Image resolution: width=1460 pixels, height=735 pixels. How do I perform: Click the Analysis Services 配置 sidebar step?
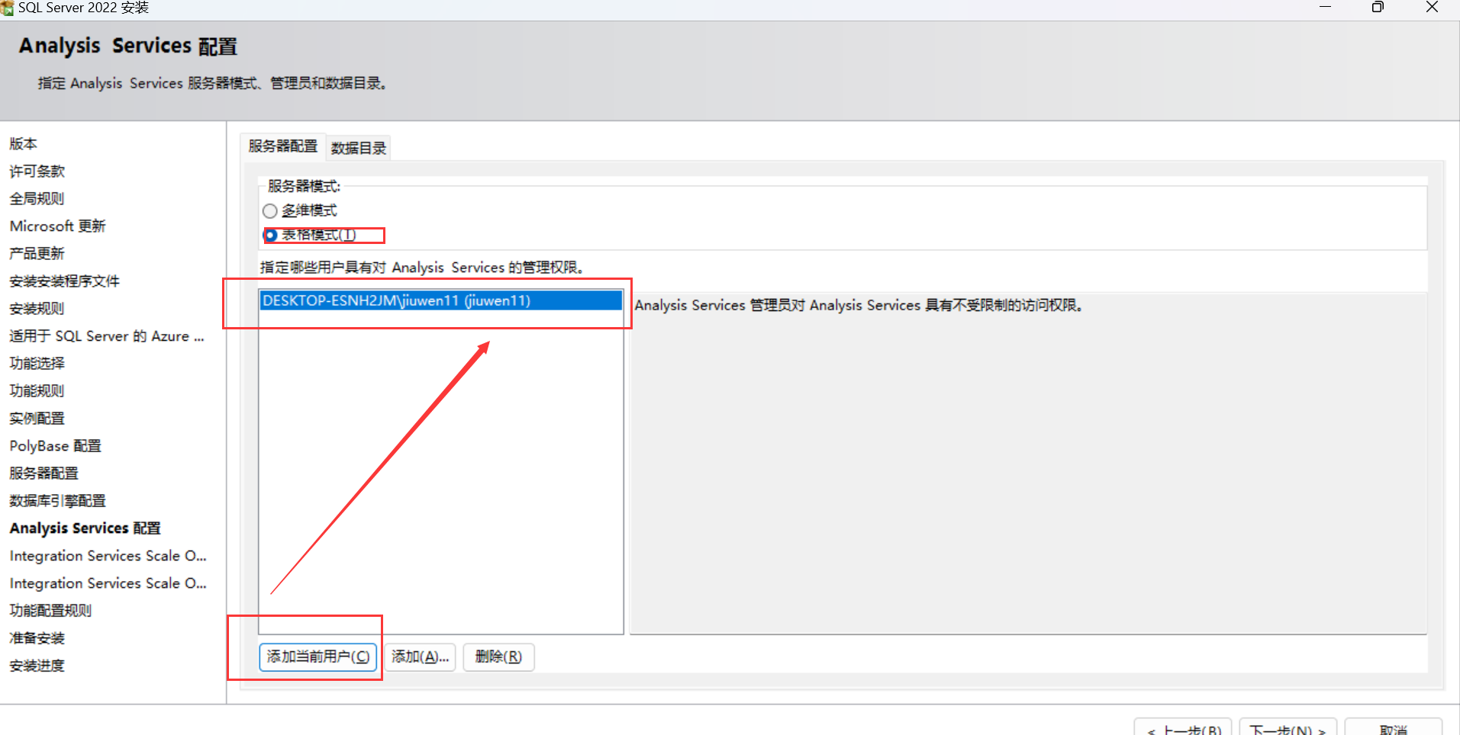(85, 528)
